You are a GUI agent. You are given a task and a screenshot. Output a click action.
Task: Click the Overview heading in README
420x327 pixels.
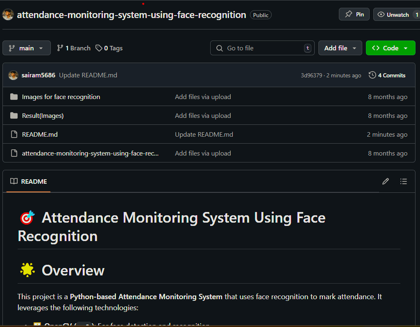73,270
